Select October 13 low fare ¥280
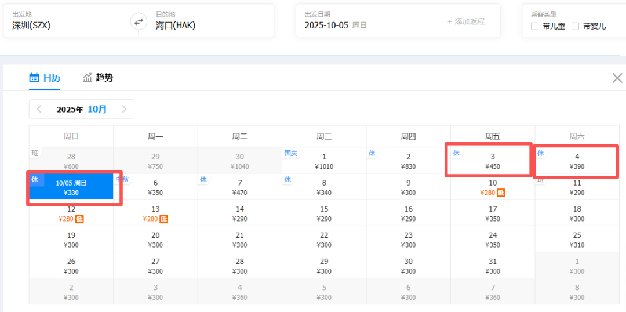The height and width of the screenshot is (312, 626). tap(155, 213)
